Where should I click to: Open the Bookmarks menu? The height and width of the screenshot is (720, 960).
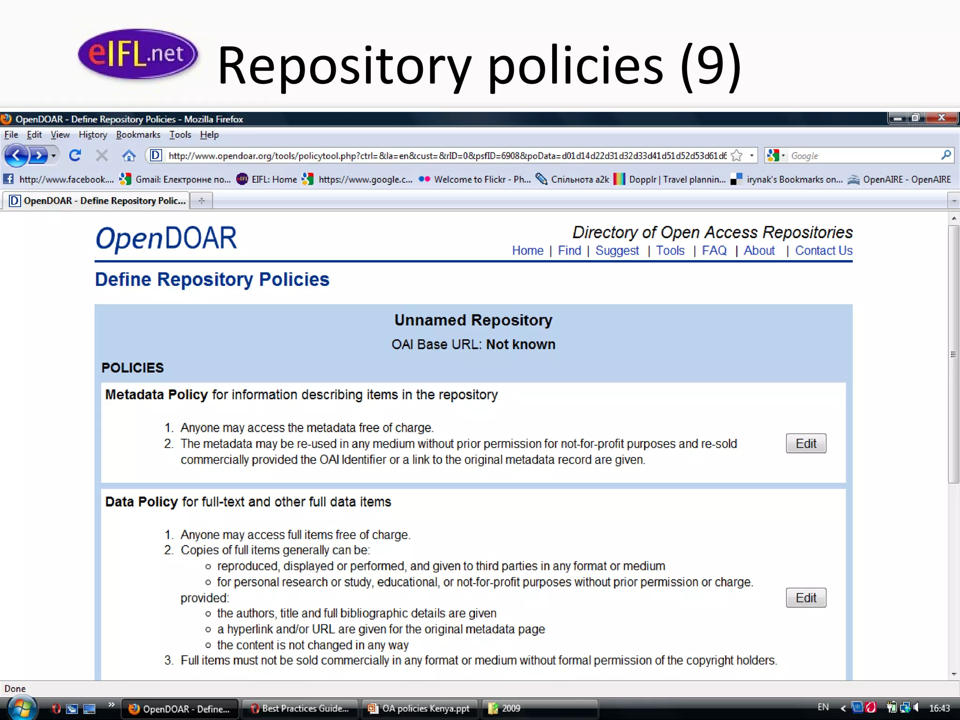(138, 135)
